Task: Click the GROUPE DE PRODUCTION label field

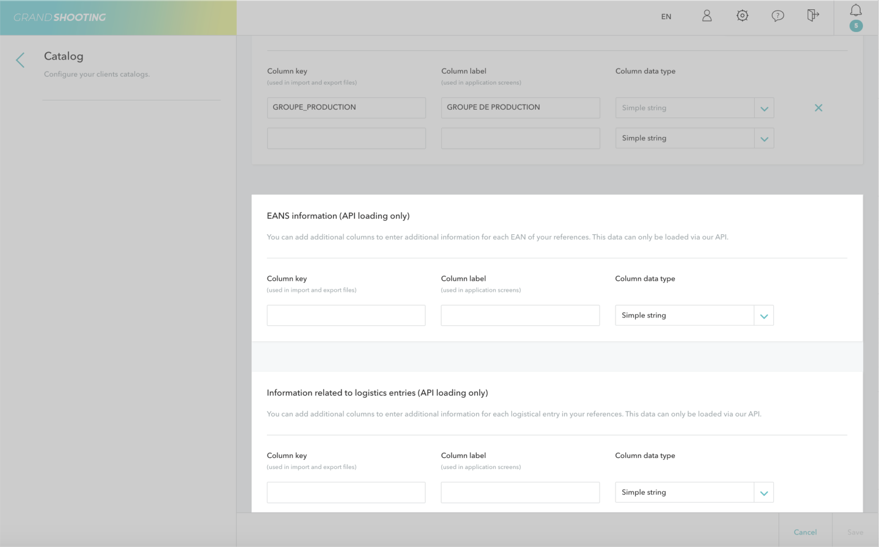Action: click(x=520, y=108)
